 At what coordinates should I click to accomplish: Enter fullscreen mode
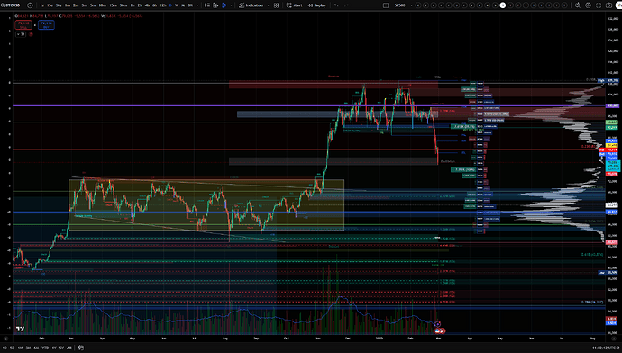(599, 5)
